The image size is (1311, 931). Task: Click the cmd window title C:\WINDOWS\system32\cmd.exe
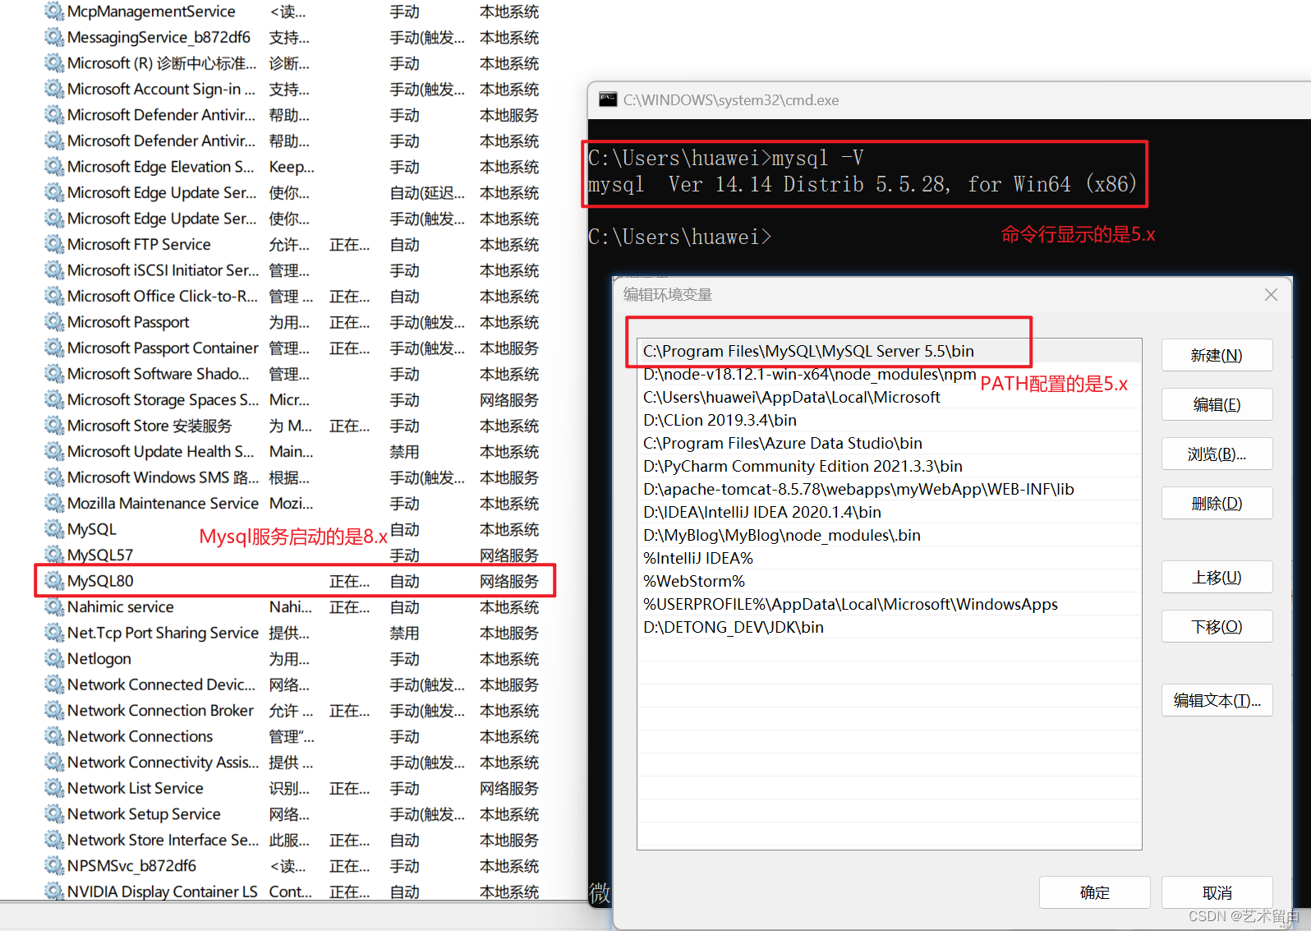731,100
